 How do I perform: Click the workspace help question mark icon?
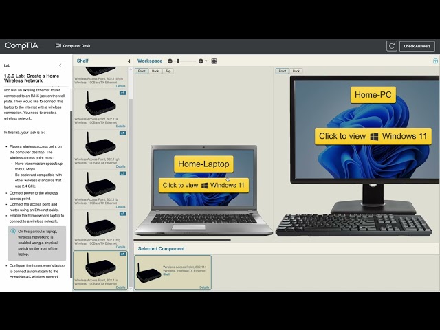[x=435, y=61]
